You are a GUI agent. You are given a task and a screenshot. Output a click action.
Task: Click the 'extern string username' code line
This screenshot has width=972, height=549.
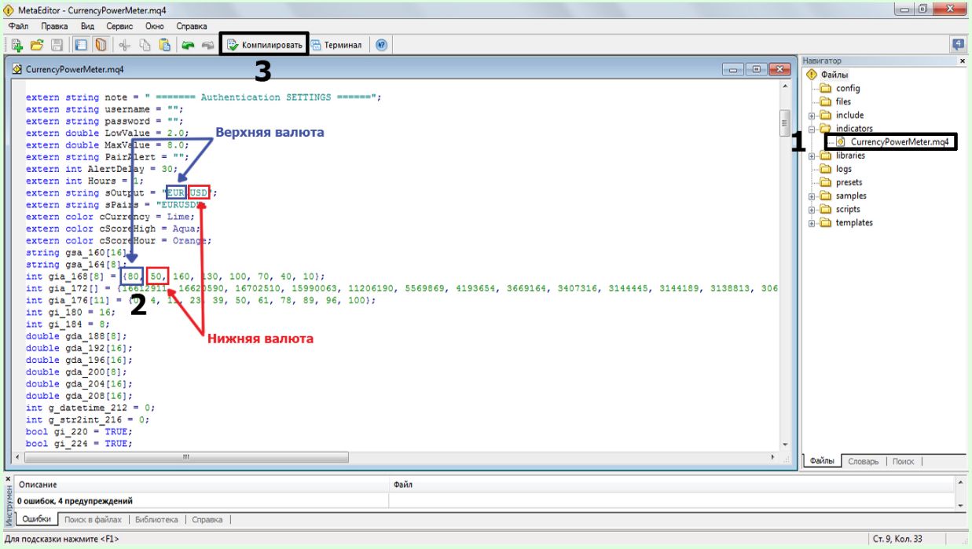point(104,109)
